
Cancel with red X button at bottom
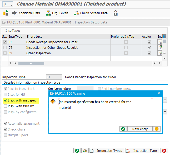pos(164,151)
